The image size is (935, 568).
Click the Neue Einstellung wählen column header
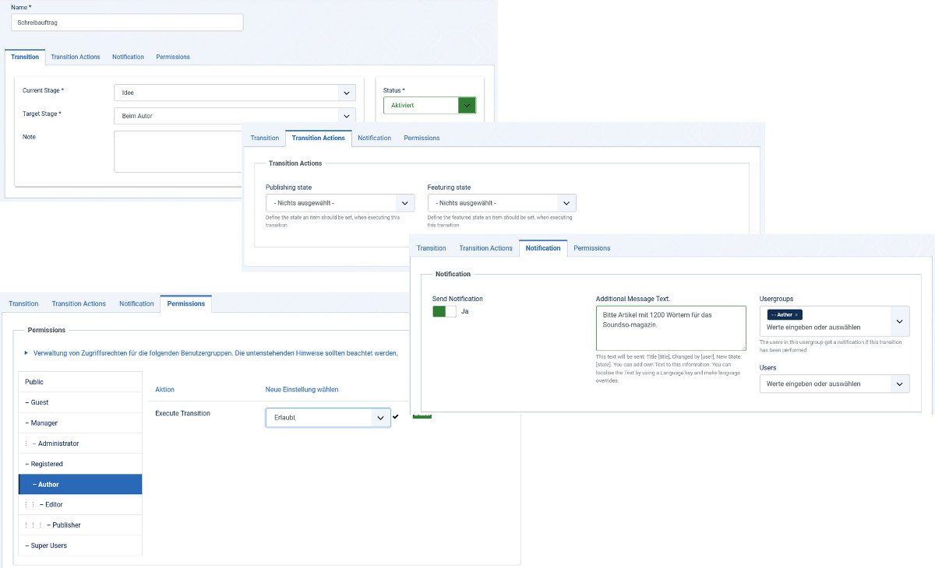click(x=302, y=389)
